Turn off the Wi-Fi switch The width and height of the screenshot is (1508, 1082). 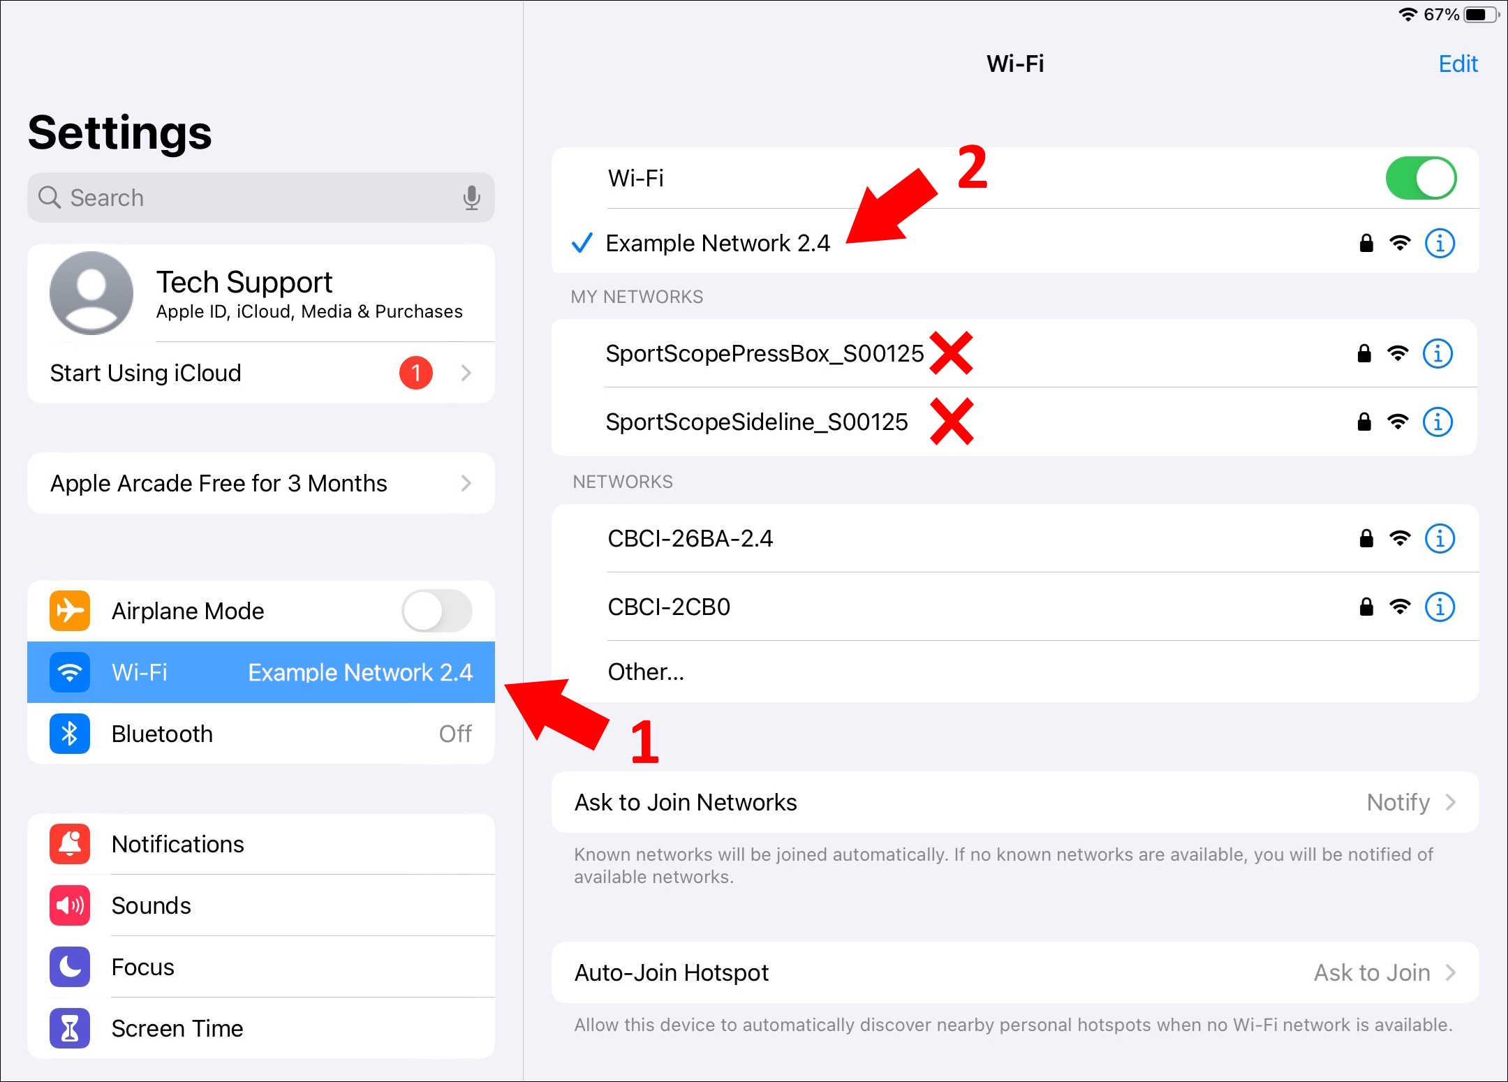[1420, 179]
